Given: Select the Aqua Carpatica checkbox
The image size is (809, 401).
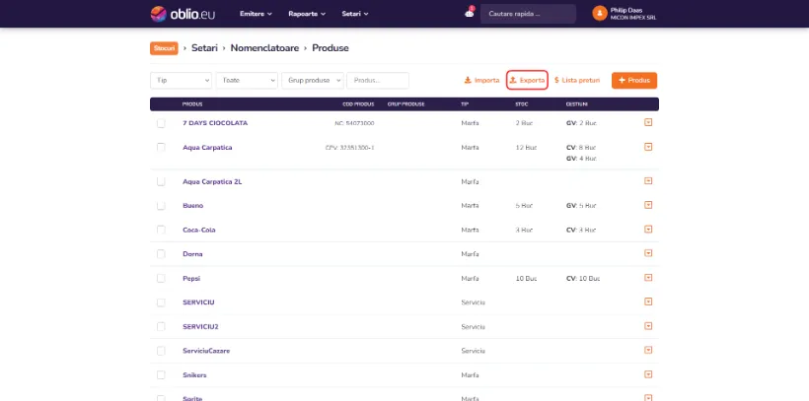Looking at the screenshot, I should [x=161, y=148].
